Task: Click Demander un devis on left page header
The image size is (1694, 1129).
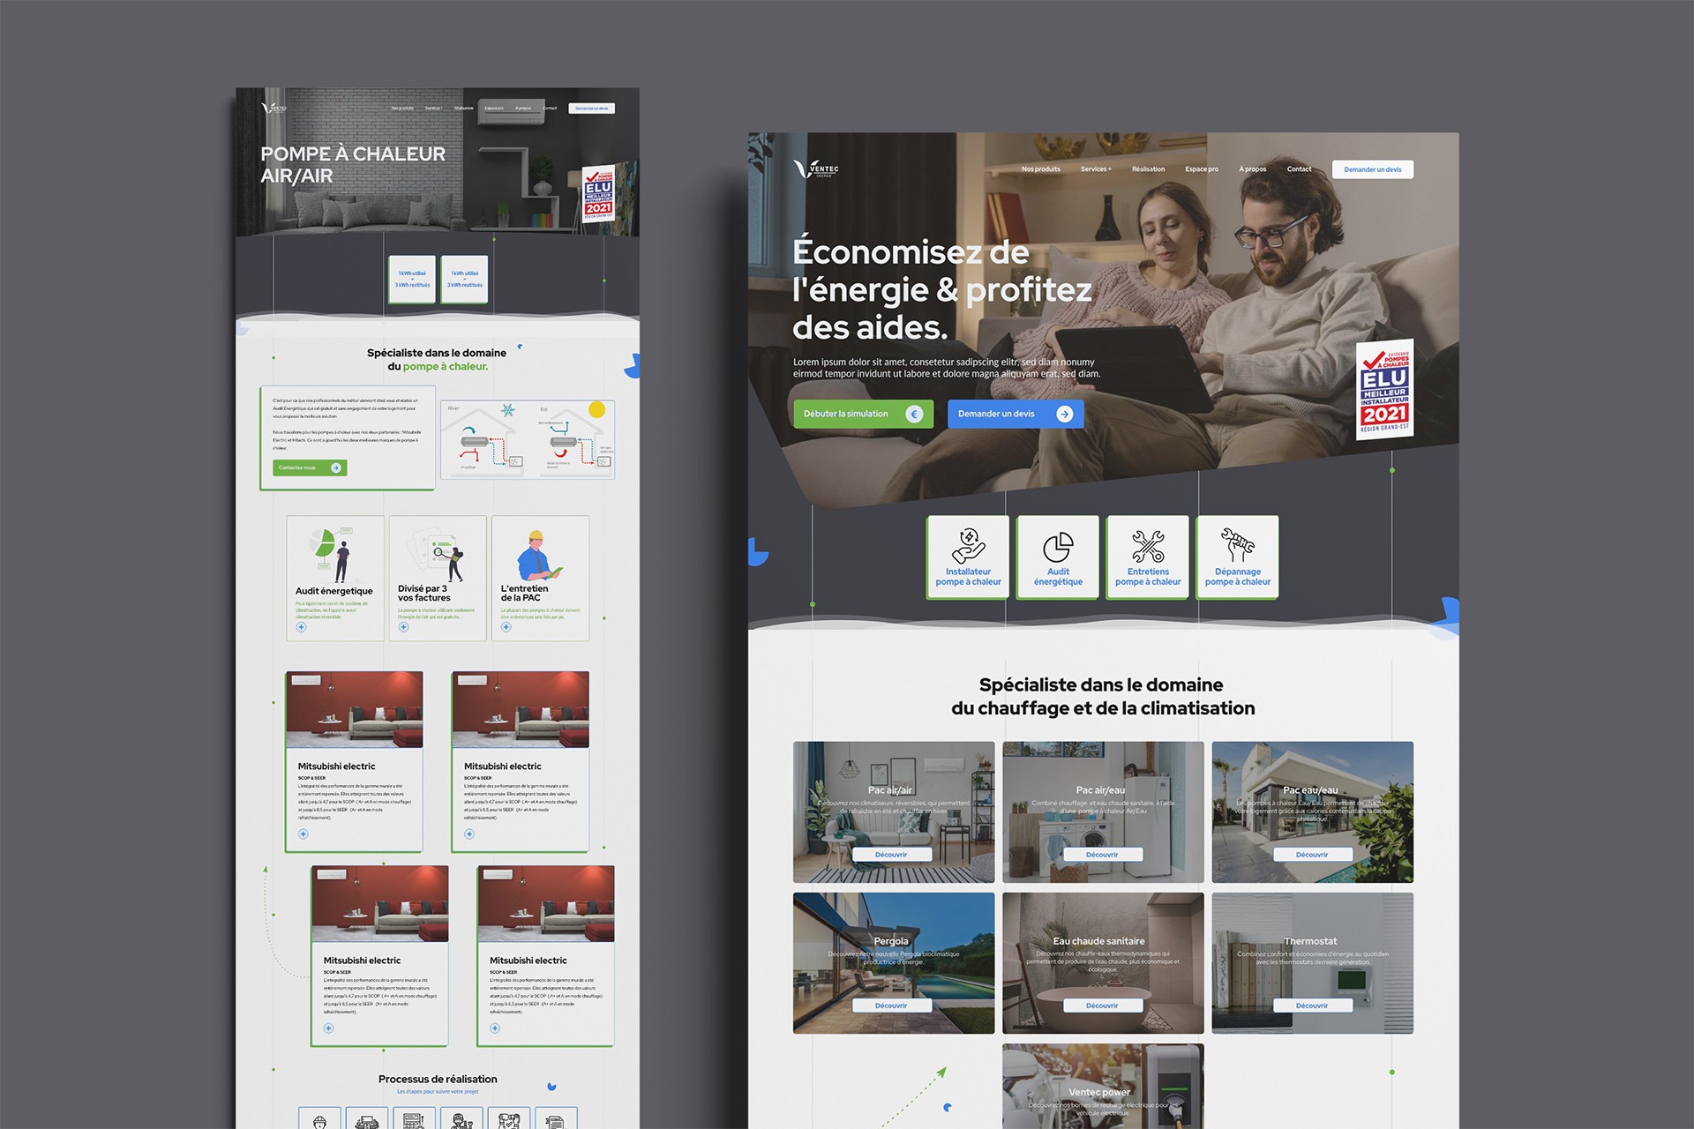Action: click(591, 108)
